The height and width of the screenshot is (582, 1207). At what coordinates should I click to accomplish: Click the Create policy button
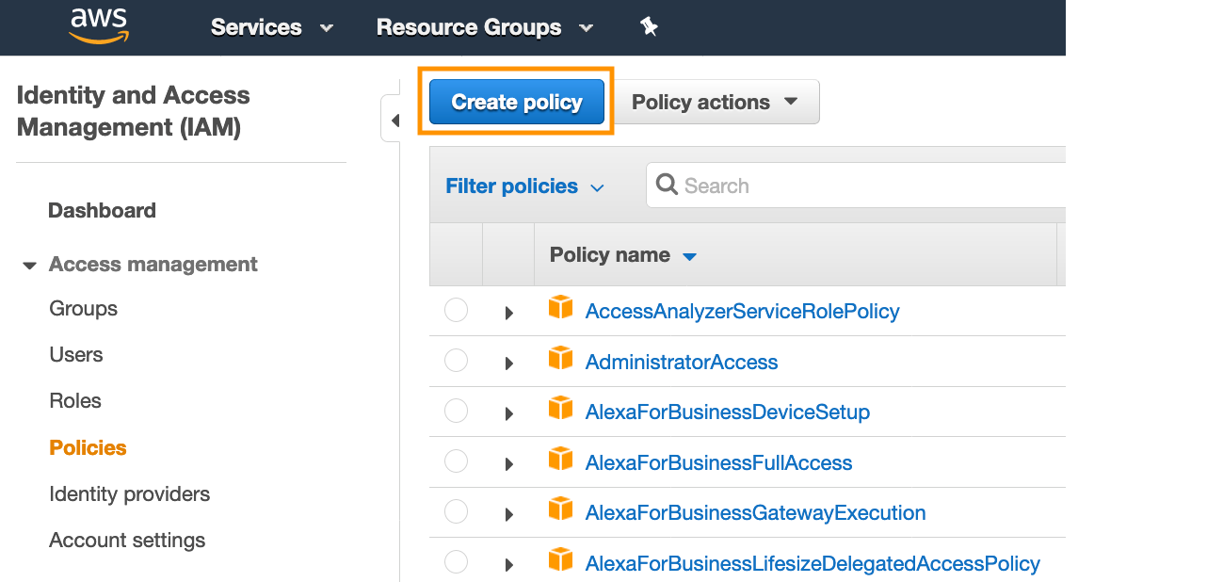click(x=515, y=101)
